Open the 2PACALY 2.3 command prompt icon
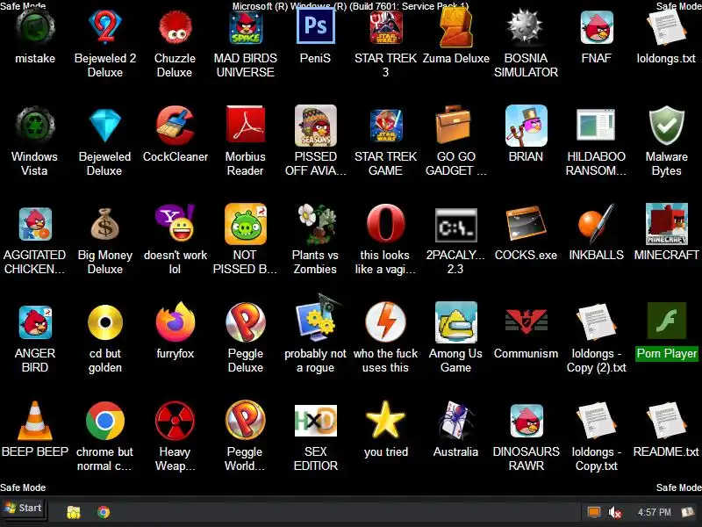Image resolution: width=702 pixels, height=527 pixels. [455, 226]
